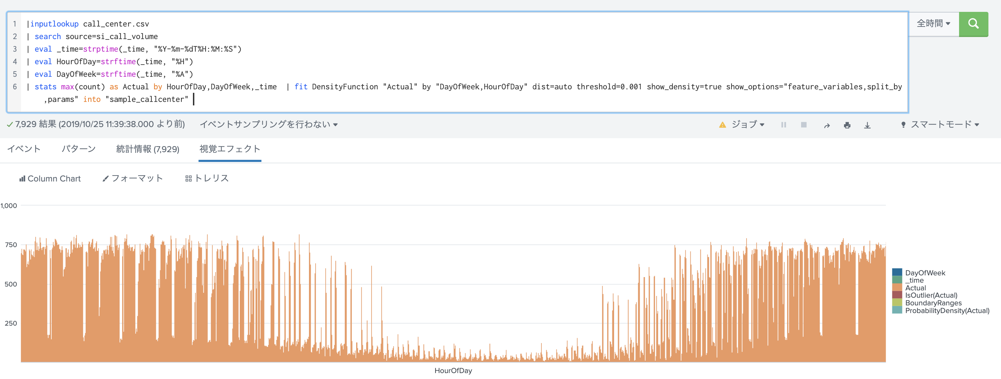Stop the search job
Screen dimensions: 1001x379
click(x=804, y=125)
